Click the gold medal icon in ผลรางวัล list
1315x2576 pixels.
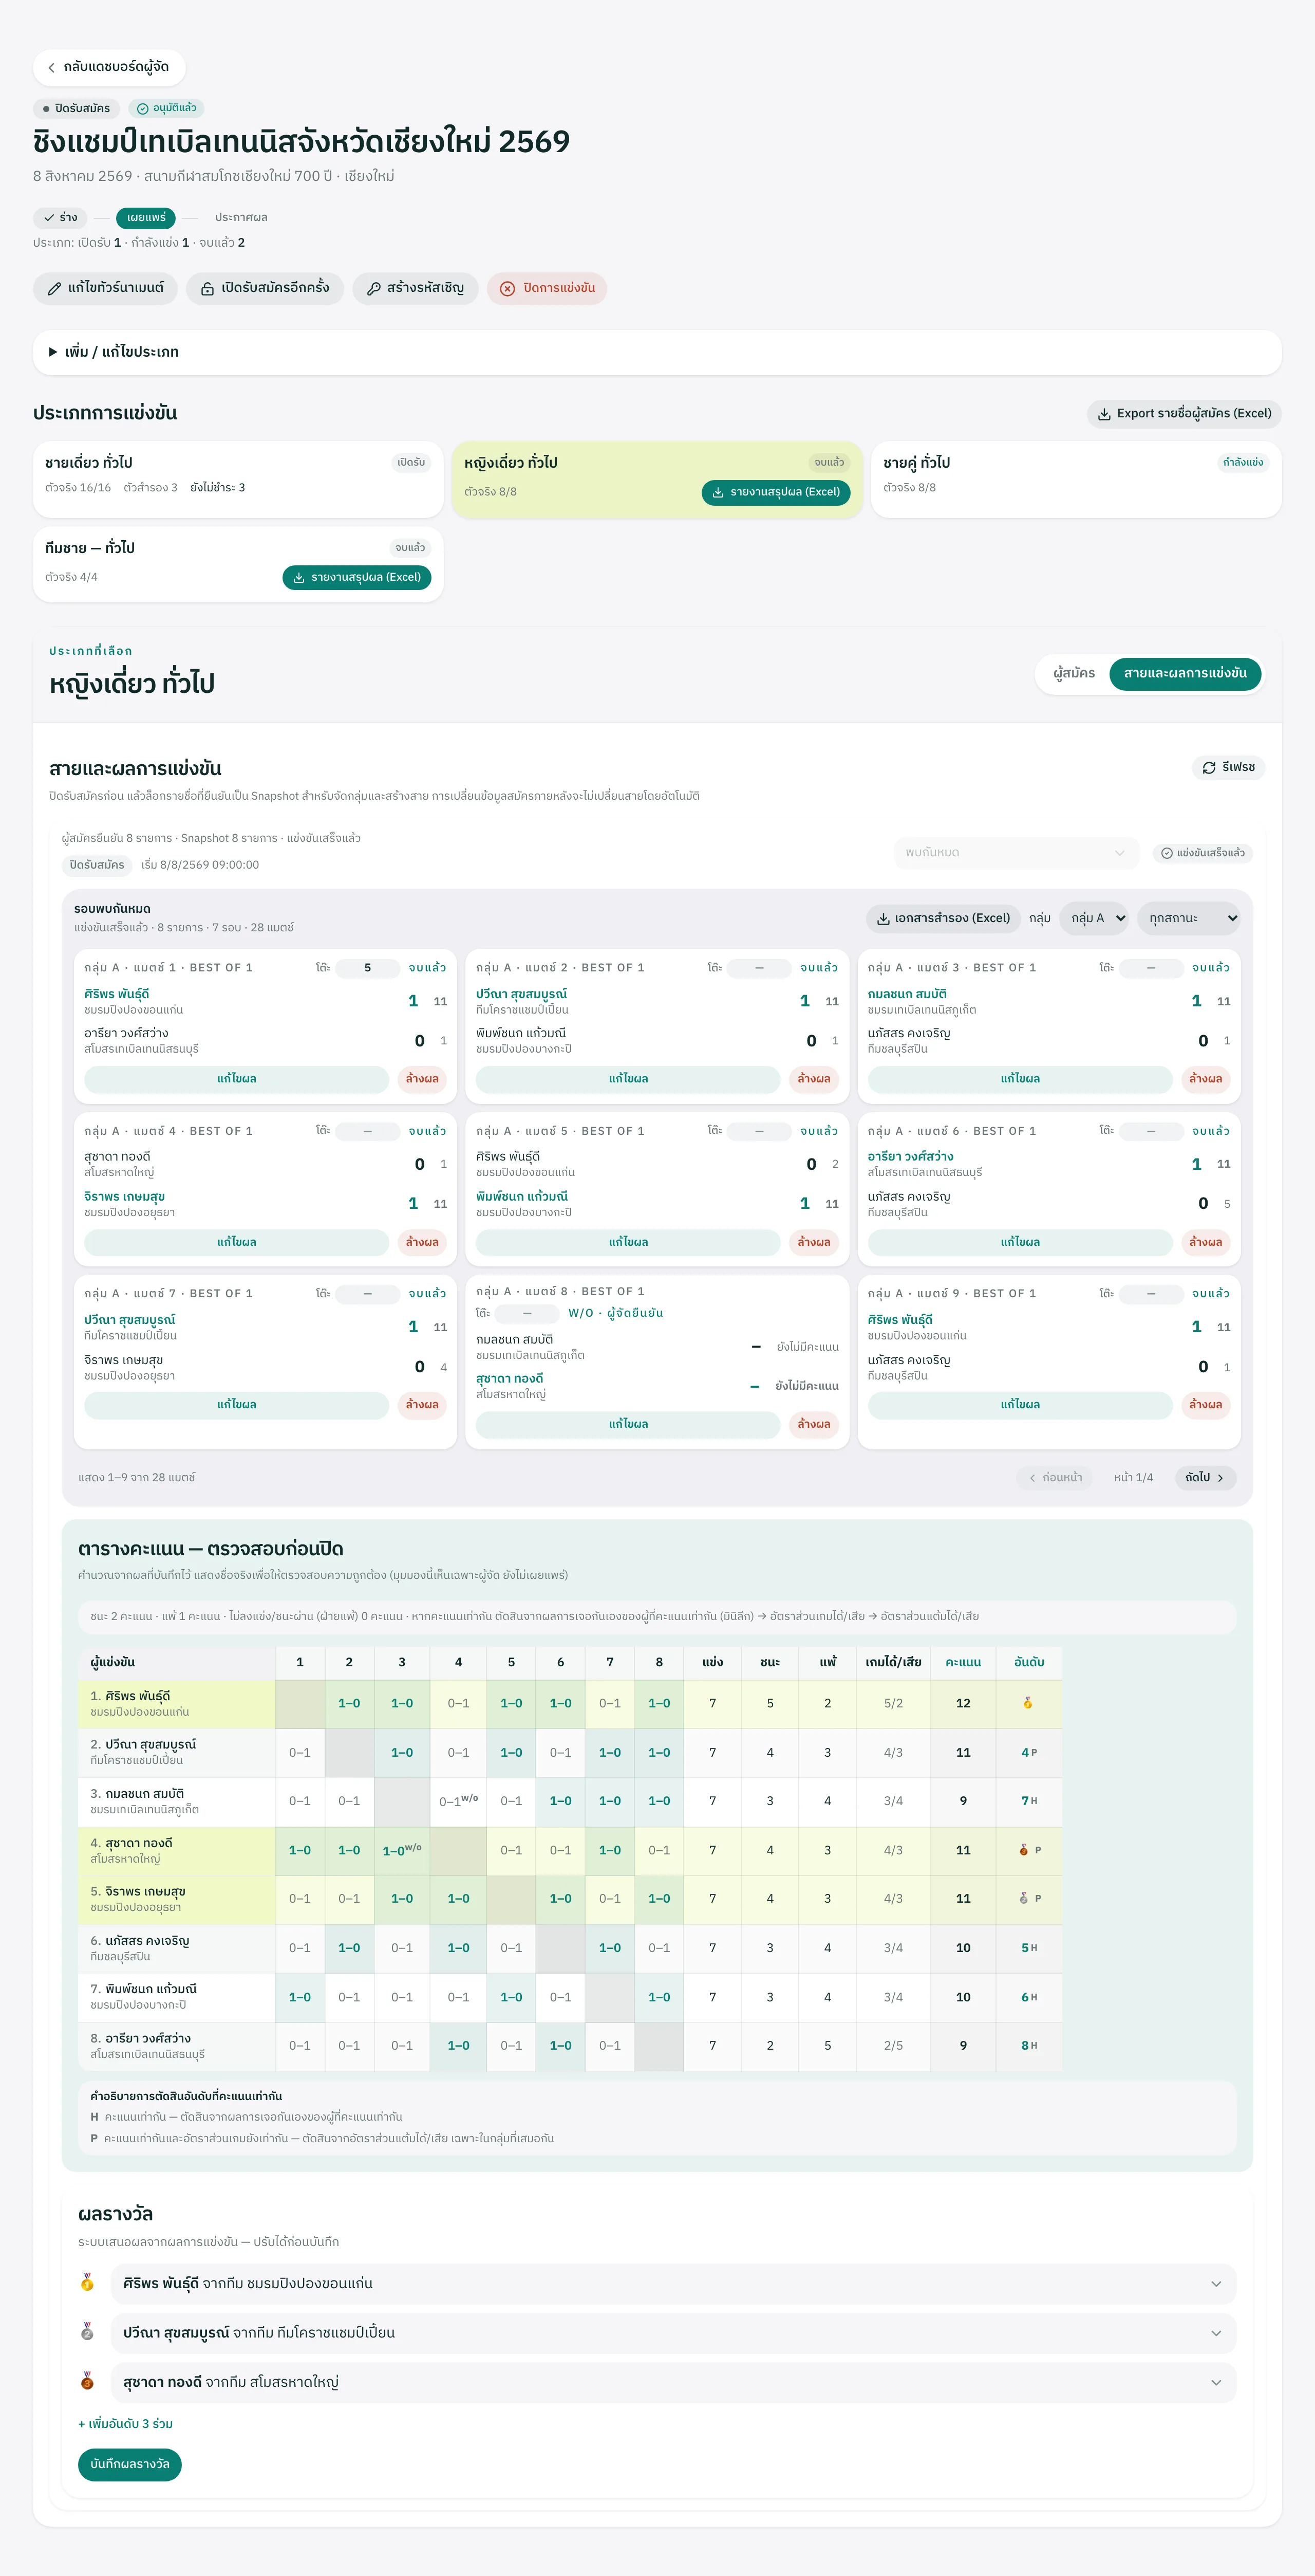pyautogui.click(x=87, y=2283)
